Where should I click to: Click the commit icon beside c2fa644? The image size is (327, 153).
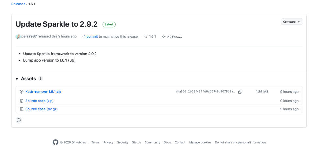point(164,37)
